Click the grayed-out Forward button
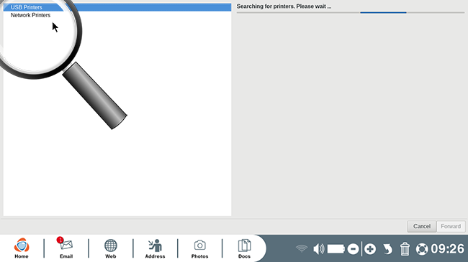This screenshot has height=262, width=468. [451, 226]
